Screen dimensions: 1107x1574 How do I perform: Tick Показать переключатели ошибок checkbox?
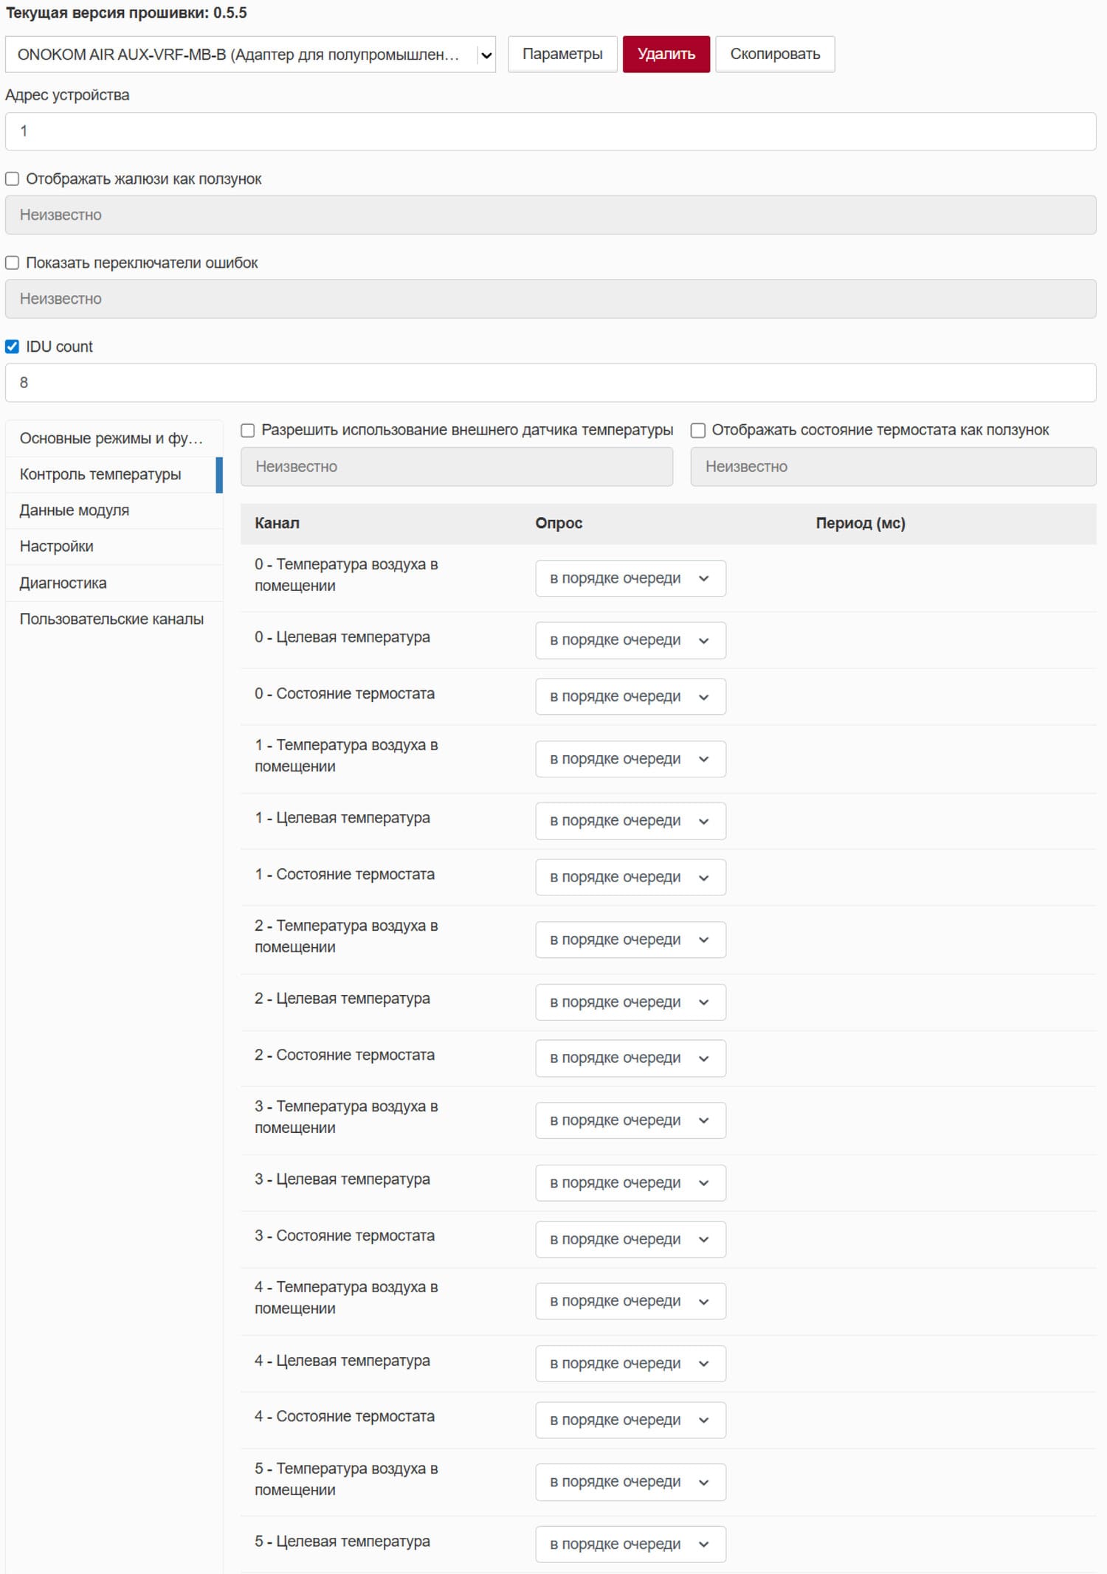coord(13,263)
